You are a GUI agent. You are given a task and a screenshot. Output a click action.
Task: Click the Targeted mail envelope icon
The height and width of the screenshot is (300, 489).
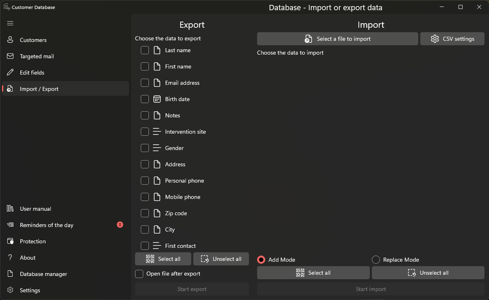tap(10, 56)
